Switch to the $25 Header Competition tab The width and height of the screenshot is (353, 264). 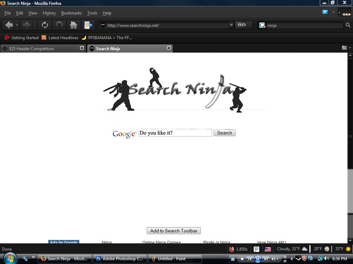tap(43, 48)
